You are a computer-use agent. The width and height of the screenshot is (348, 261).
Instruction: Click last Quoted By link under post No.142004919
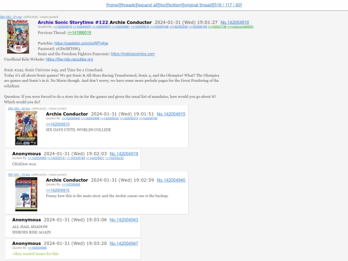pyautogui.click(x=114, y=158)
